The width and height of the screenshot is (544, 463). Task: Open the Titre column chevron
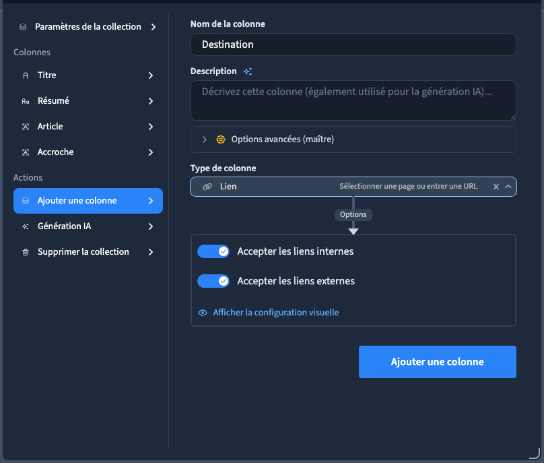151,75
